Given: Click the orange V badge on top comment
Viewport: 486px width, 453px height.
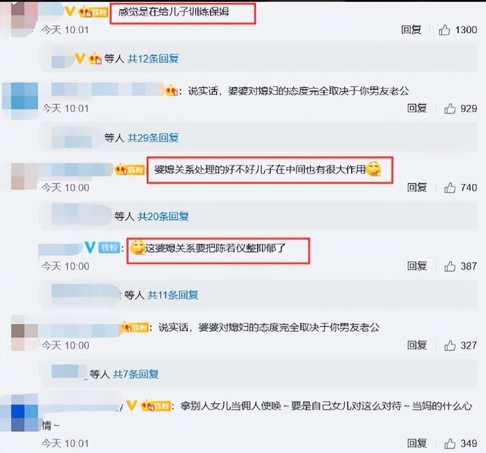Looking at the screenshot, I should [x=70, y=12].
